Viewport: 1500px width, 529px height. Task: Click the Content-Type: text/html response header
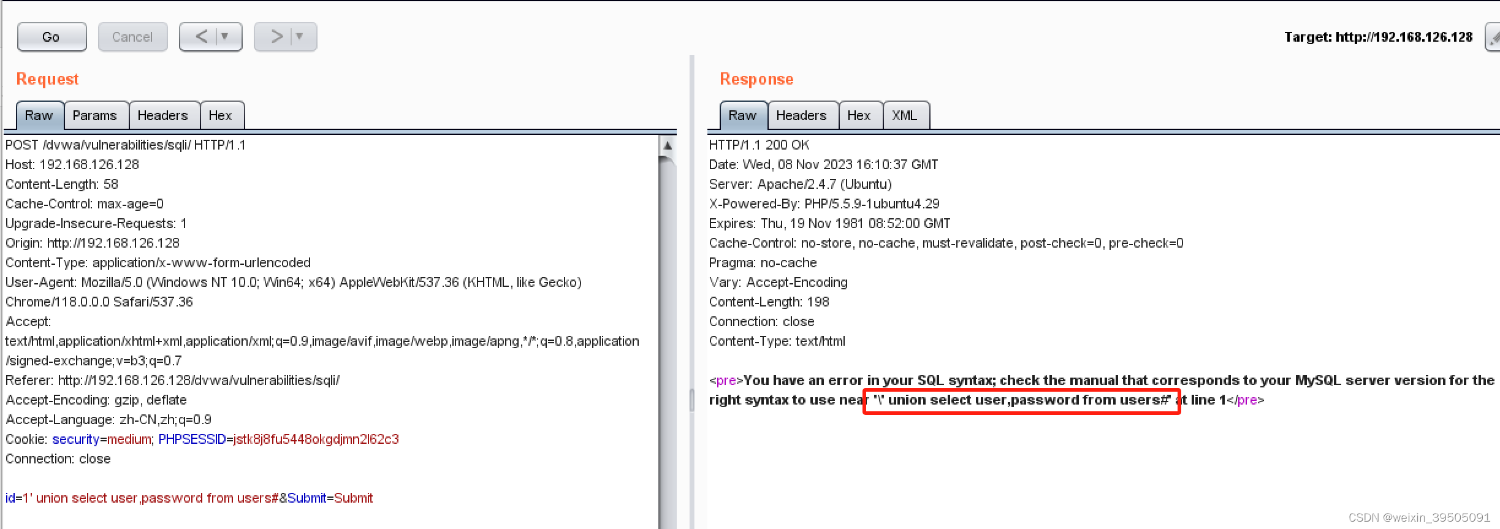777,341
